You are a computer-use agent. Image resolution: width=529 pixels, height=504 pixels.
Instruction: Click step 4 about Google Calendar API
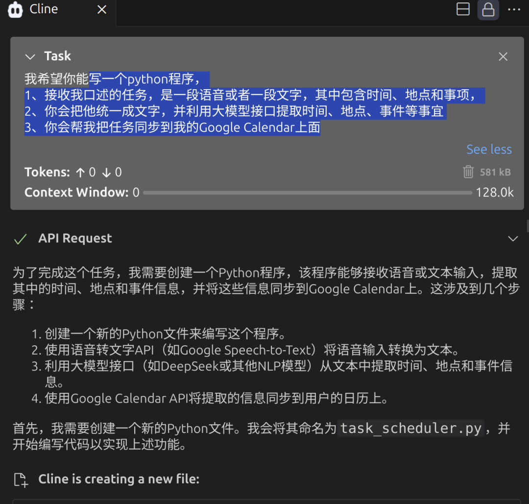click(x=210, y=398)
